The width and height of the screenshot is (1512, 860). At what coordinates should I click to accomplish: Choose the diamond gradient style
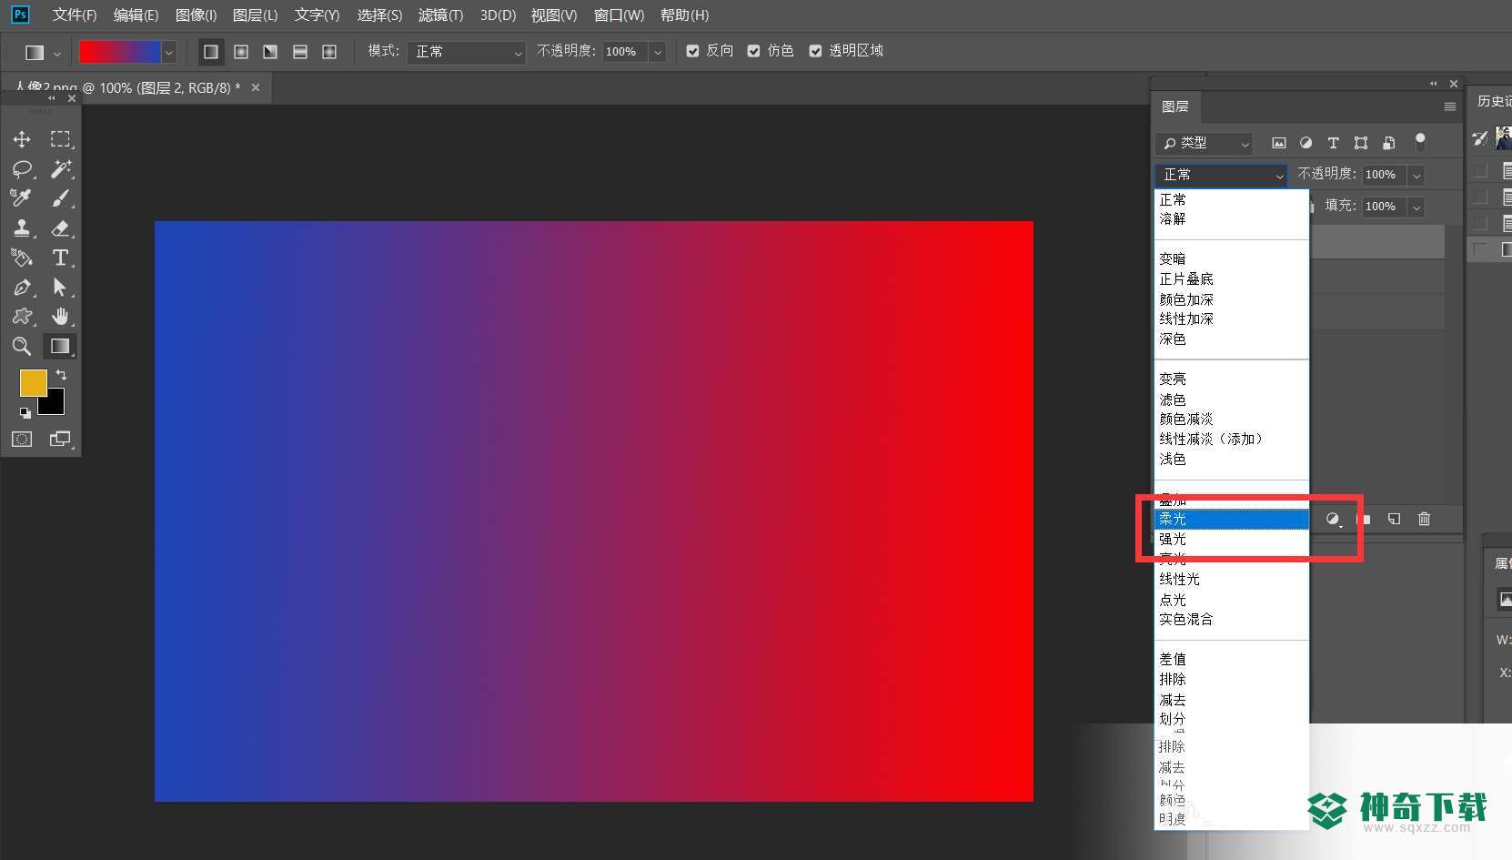click(329, 52)
